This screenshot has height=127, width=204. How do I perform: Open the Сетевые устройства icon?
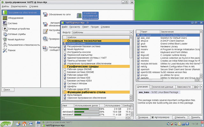pos(5,29)
